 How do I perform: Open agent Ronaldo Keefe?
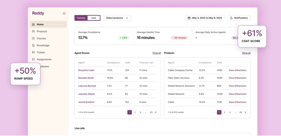[x=86, y=78]
